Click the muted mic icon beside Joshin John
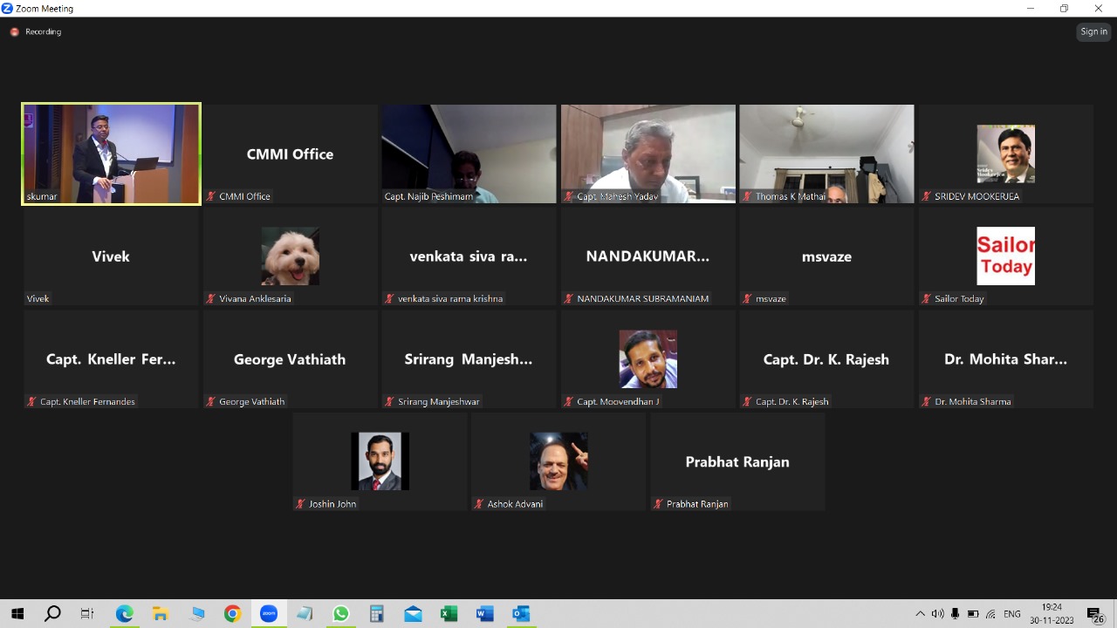The height and width of the screenshot is (628, 1117). [300, 504]
